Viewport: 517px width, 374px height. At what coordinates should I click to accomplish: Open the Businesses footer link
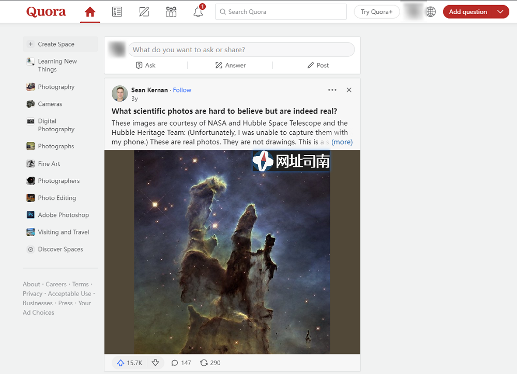pyautogui.click(x=38, y=303)
